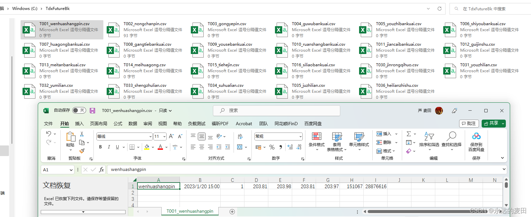Switch to the 插入 Insert tab
Image resolution: width=531 pixels, height=217 pixels.
coord(80,124)
